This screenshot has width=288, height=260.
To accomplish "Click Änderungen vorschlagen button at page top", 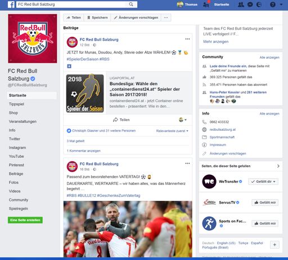I will pyautogui.click(x=136, y=17).
